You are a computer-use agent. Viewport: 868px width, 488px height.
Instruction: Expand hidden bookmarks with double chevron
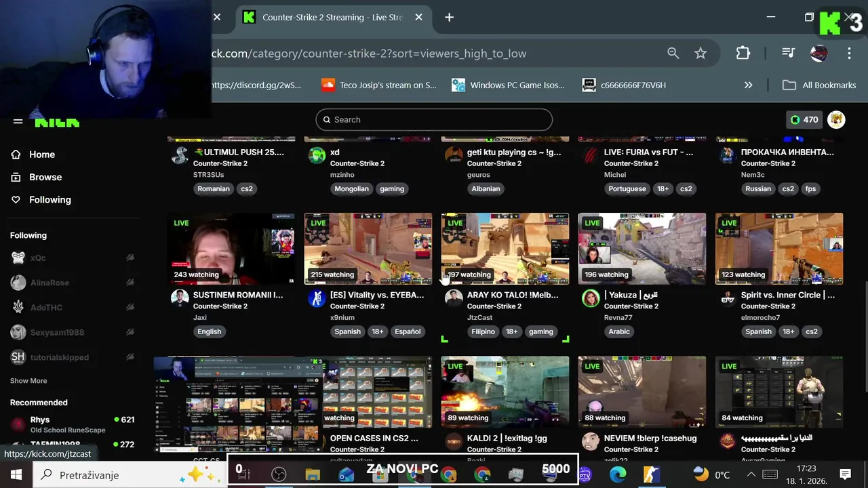(x=748, y=85)
